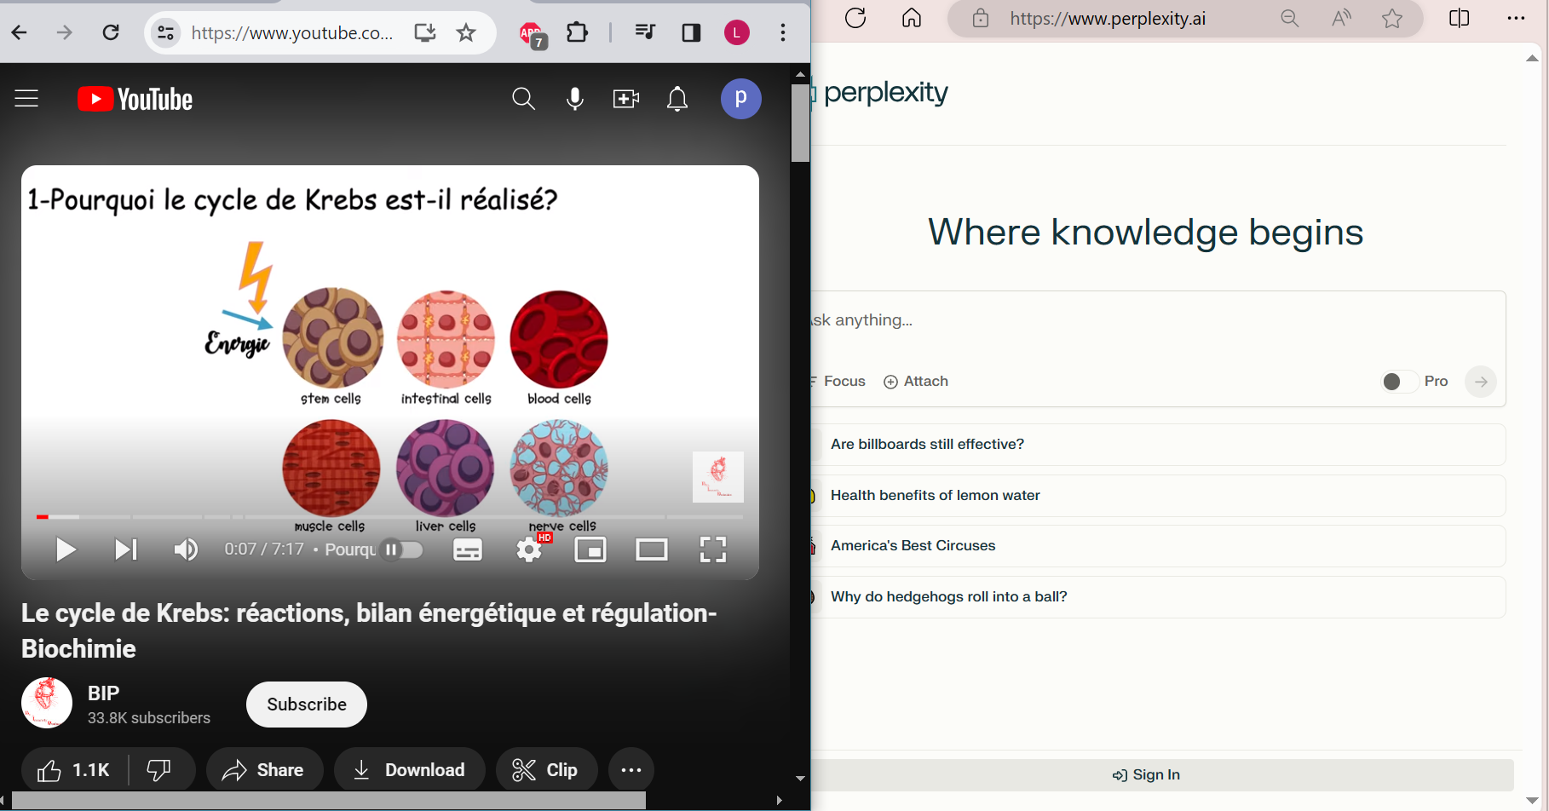Search YouTube with voice microphone
This screenshot has width=1549, height=811.
575,99
